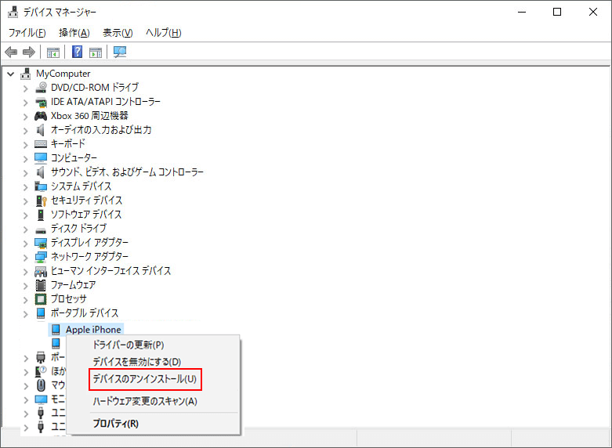Expand the ディスプレイ アダプター node
Screen dimensions: 612x448
(26, 244)
